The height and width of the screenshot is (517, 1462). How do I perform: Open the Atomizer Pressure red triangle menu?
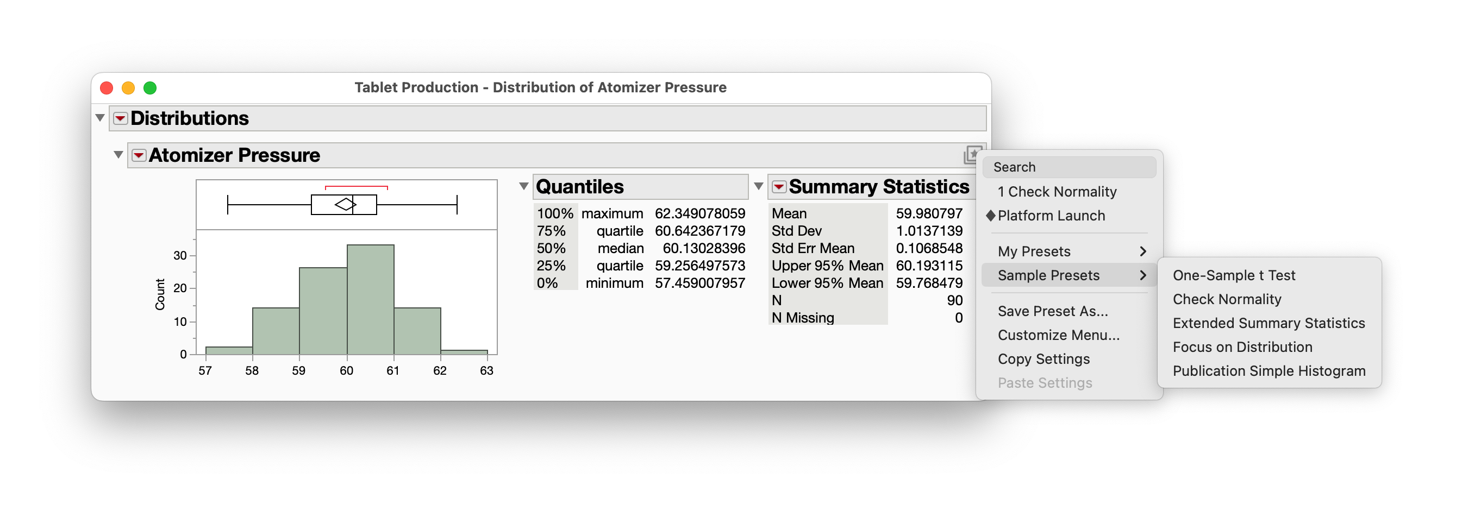138,155
